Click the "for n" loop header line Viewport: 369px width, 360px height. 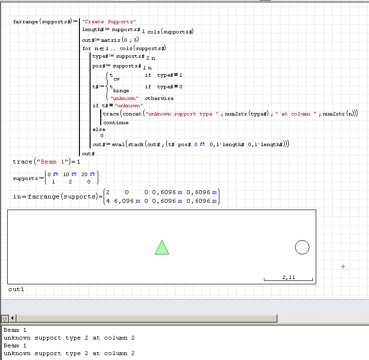pos(124,48)
